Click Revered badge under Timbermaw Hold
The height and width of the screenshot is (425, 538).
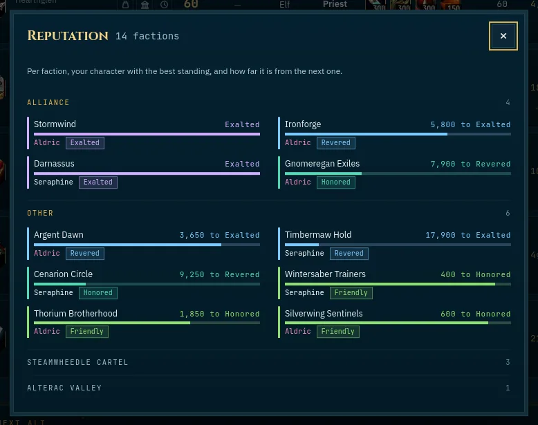tap(349, 254)
